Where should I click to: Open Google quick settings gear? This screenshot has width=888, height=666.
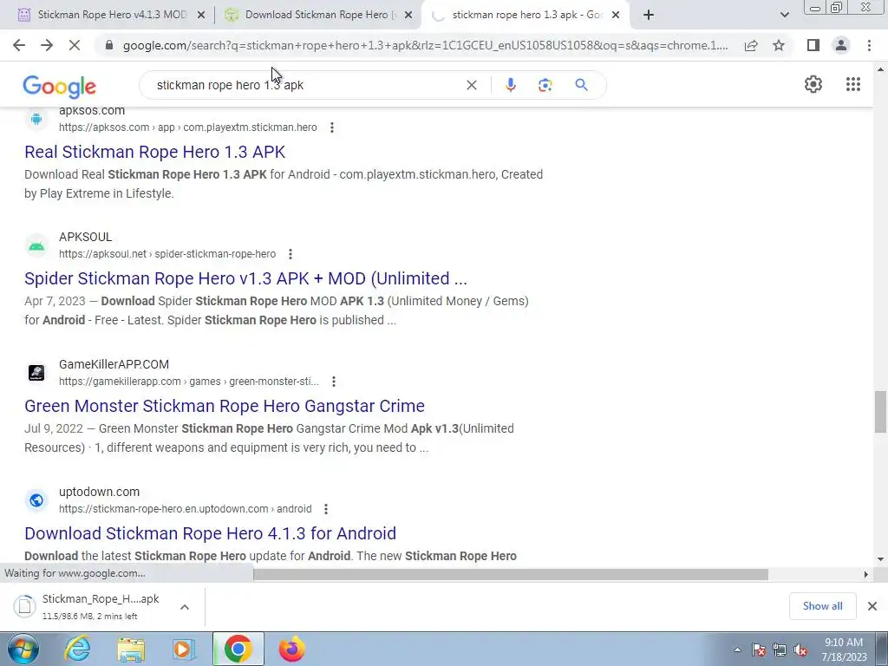pos(813,84)
